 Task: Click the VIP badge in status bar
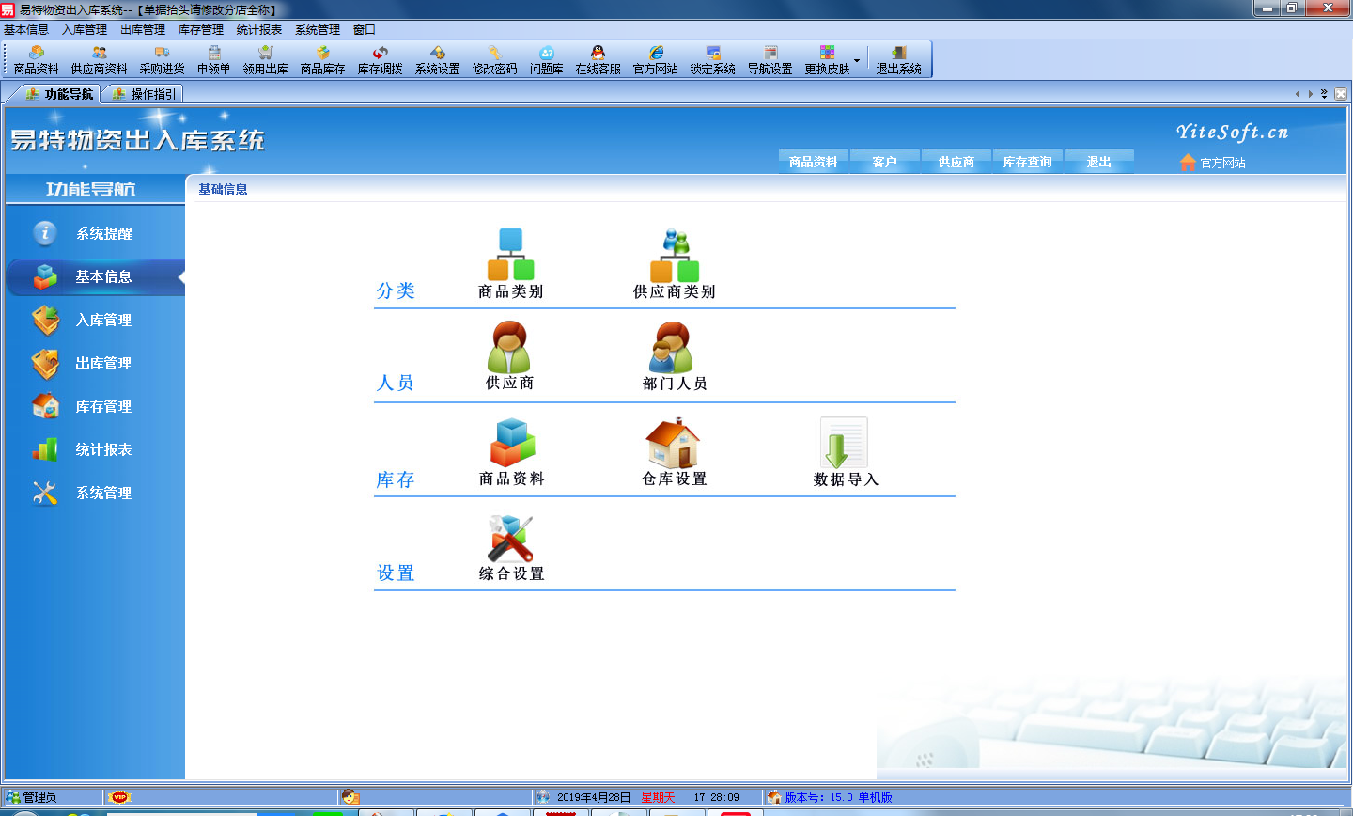[119, 797]
